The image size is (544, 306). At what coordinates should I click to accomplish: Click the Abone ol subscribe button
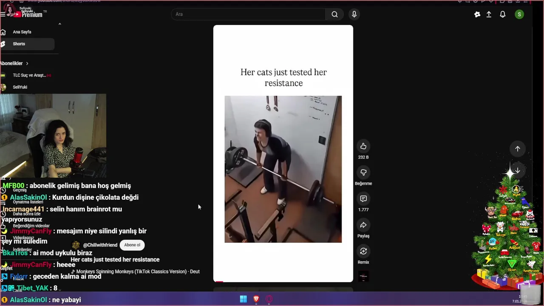tap(132, 245)
